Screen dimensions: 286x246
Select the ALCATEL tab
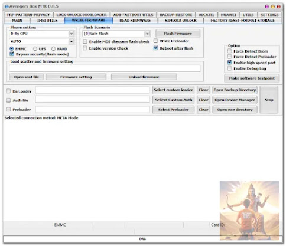[x=206, y=15]
